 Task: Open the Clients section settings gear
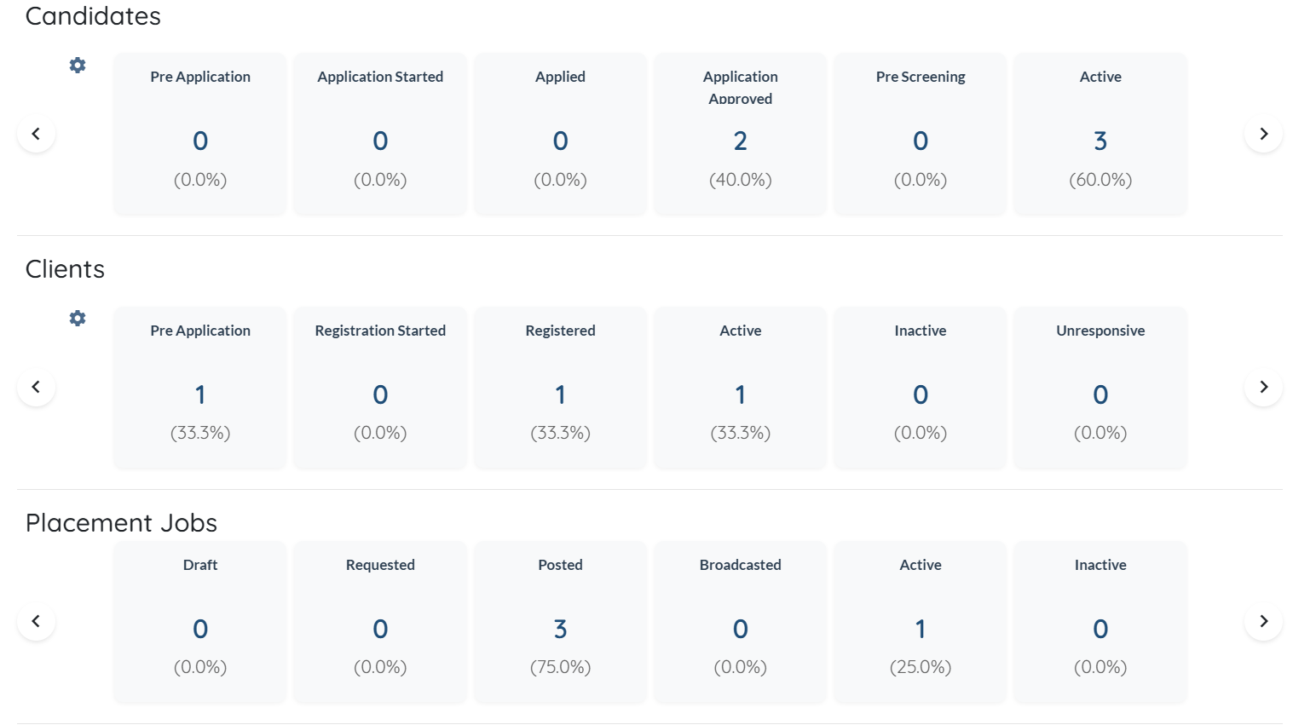78,319
